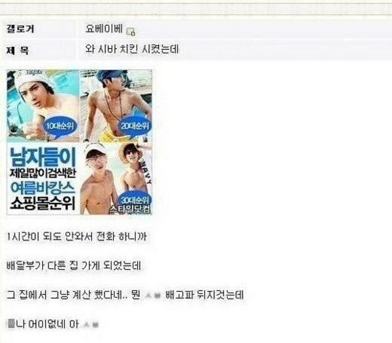Click the blurred word before 배고파 뒤지것는데
The width and height of the screenshot is (392, 343).
click(153, 296)
